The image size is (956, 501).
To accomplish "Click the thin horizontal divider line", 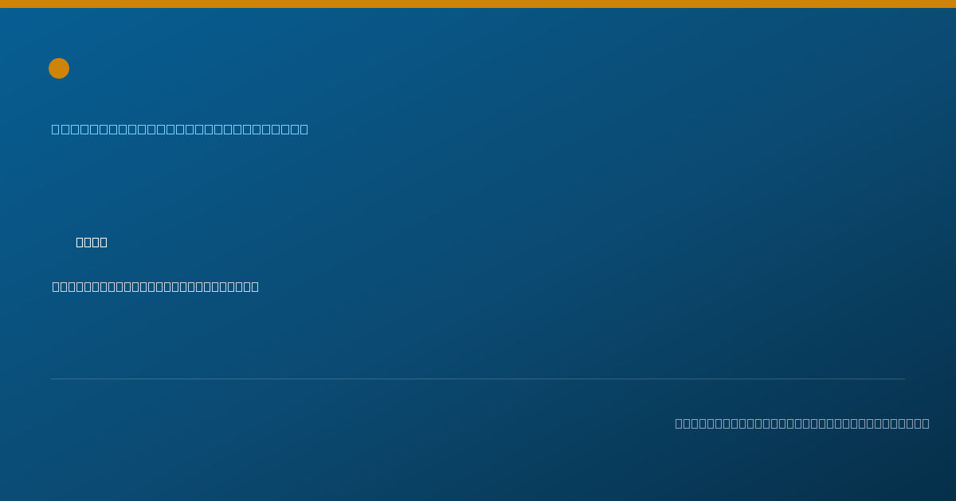I will tap(478, 379).
